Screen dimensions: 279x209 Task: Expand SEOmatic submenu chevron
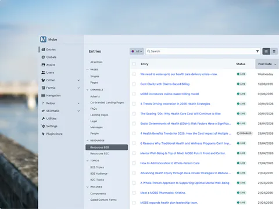tap(78, 111)
